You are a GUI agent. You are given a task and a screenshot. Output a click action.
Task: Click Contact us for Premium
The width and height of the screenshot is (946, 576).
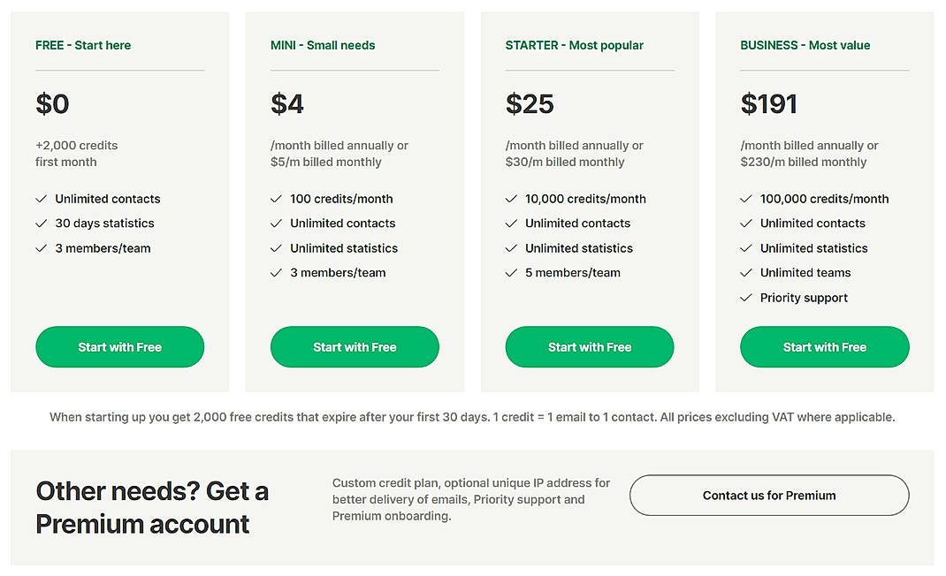[x=768, y=496]
